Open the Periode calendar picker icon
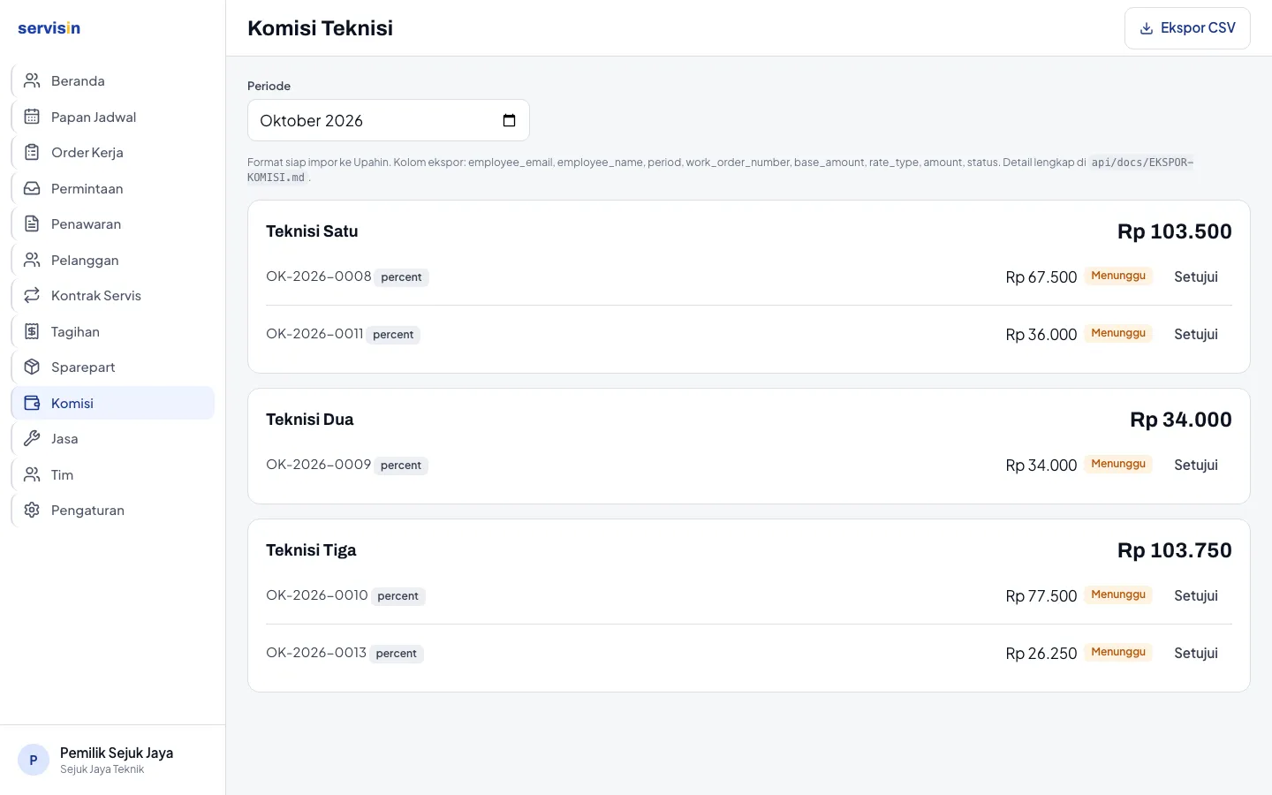This screenshot has width=1272, height=795. tap(509, 120)
